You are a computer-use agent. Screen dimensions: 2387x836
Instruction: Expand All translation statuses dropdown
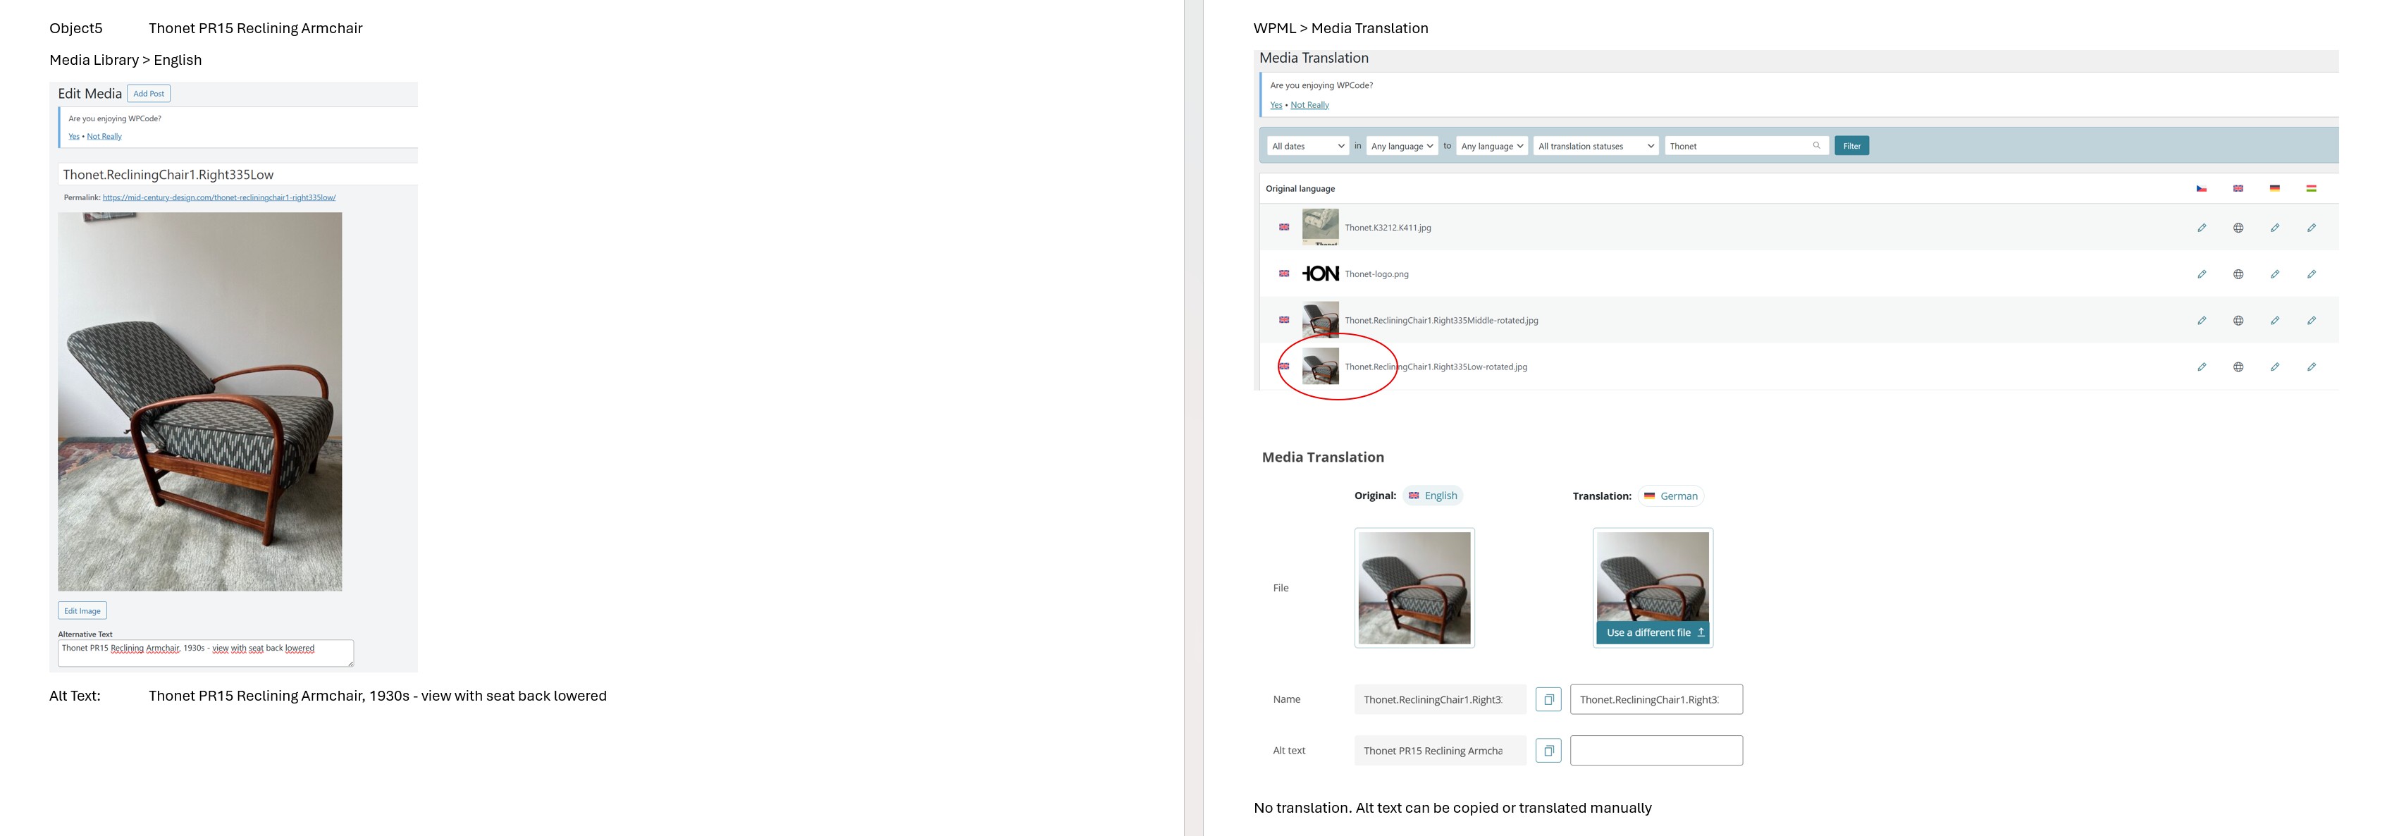pyautogui.click(x=1596, y=147)
